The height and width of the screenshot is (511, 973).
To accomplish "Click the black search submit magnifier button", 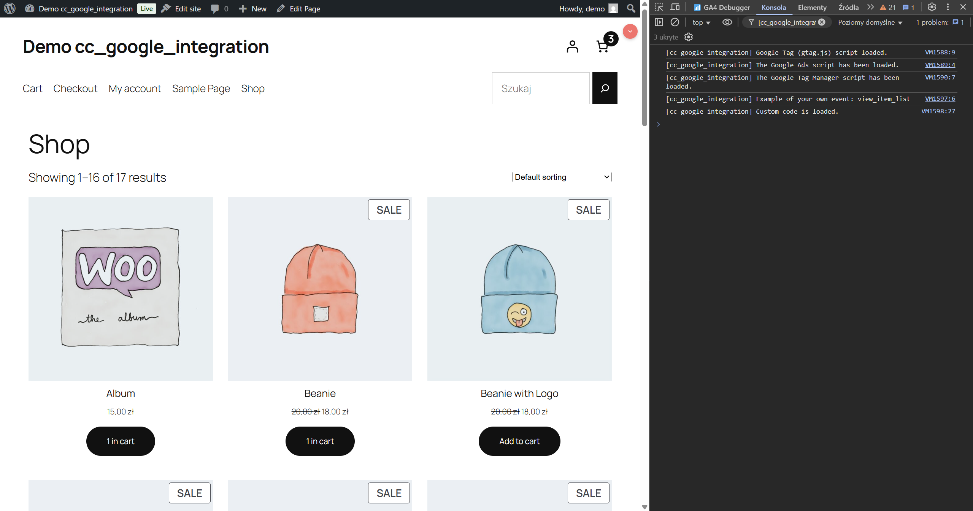I will click(x=605, y=88).
